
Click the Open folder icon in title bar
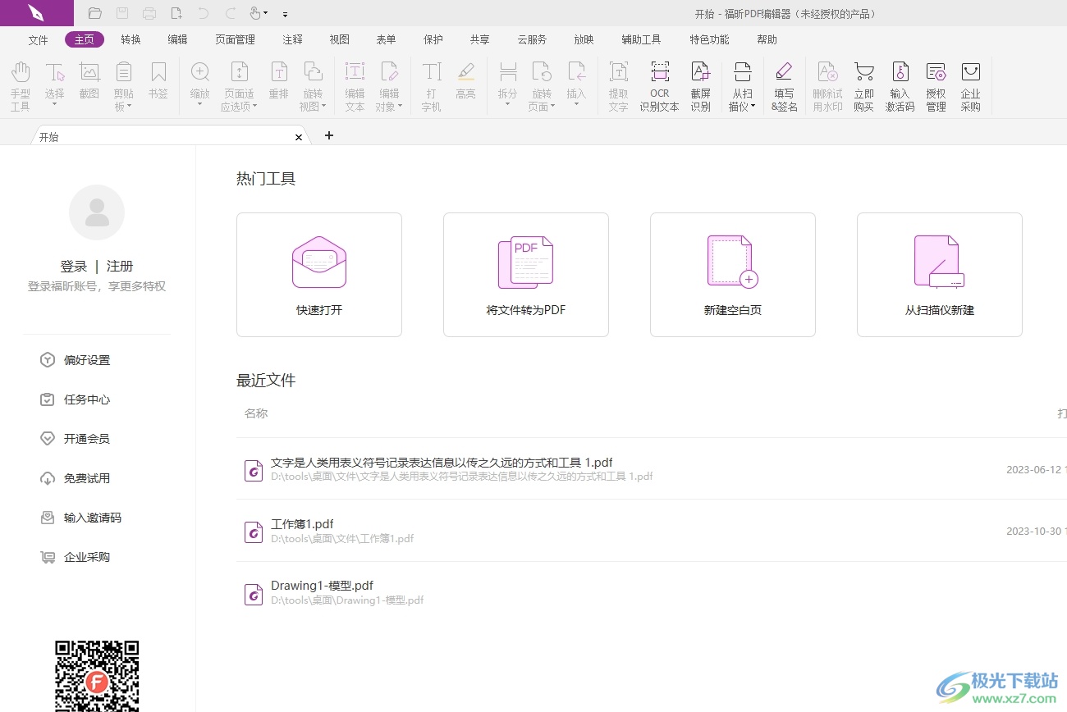coord(94,13)
